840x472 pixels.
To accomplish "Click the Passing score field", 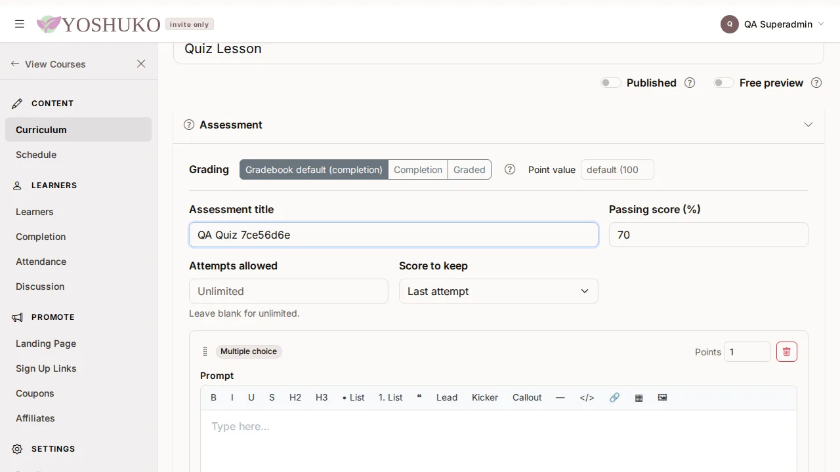I will coord(709,235).
